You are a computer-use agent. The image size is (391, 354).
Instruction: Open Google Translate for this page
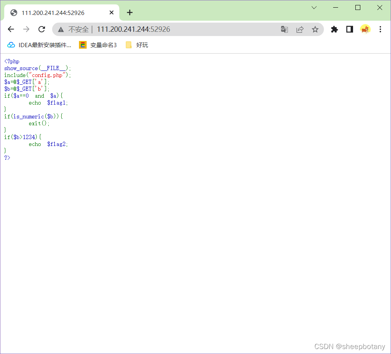point(284,29)
